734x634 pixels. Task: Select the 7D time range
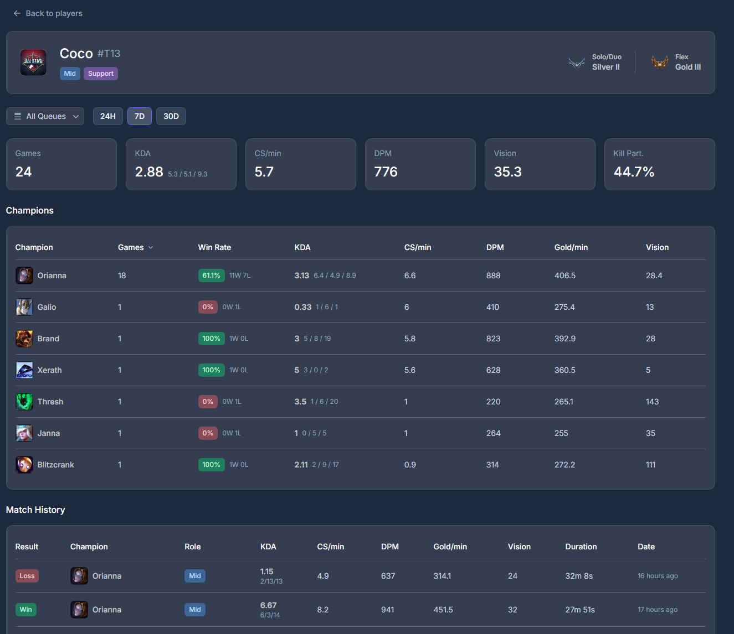(140, 116)
